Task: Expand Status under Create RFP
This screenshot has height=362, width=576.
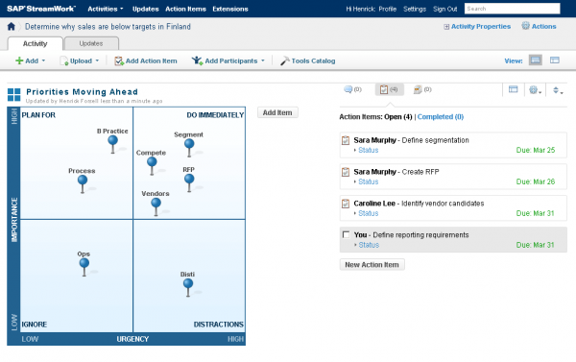Action: click(368, 181)
